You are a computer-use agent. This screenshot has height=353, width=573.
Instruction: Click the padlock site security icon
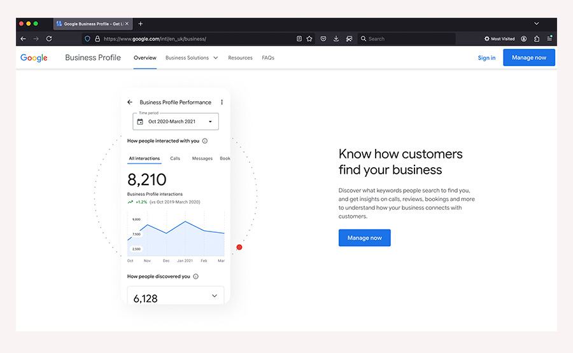tap(97, 39)
